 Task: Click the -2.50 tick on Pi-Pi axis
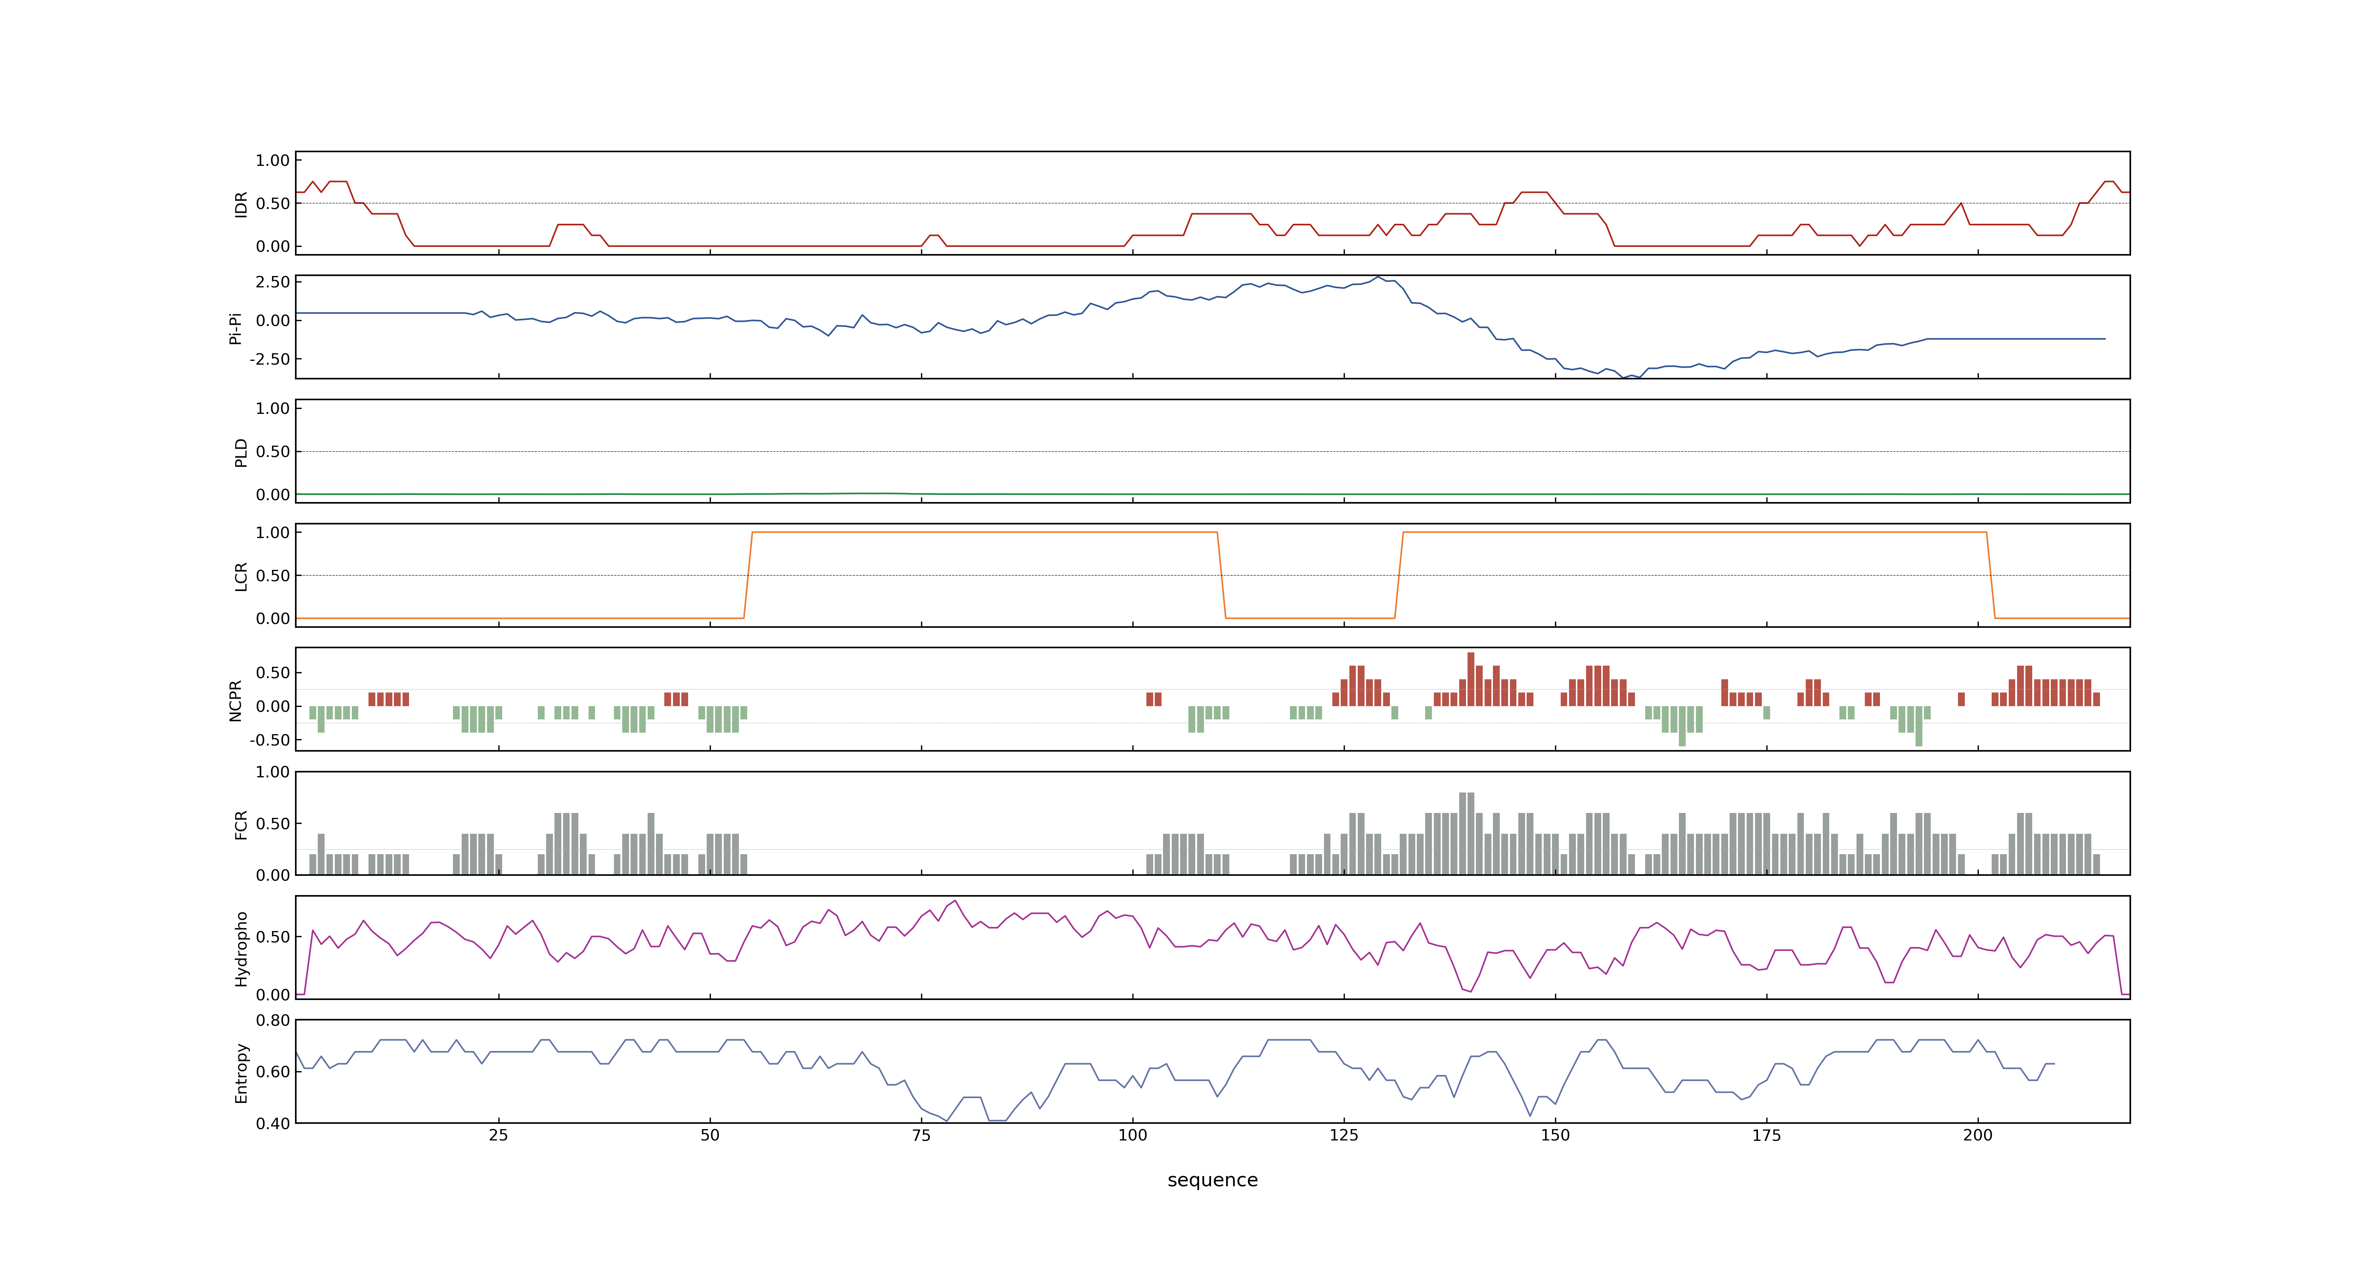point(269,359)
